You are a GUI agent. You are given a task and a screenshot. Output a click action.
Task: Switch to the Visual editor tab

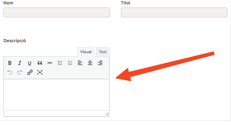(x=86, y=52)
